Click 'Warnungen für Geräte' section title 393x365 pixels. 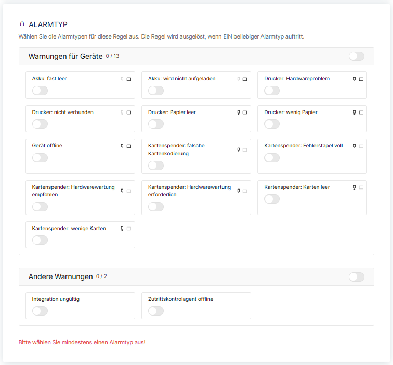coord(65,56)
